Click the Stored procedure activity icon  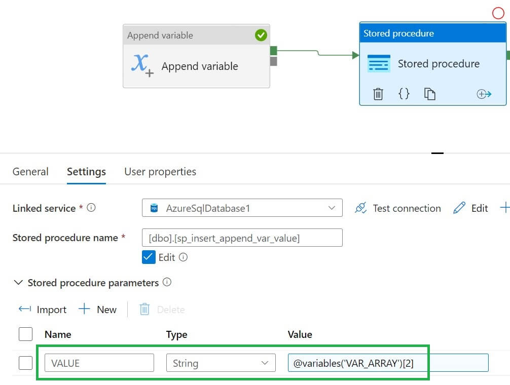pyautogui.click(x=379, y=64)
